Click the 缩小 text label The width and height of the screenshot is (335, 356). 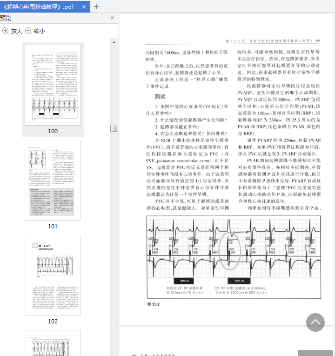tap(39, 31)
